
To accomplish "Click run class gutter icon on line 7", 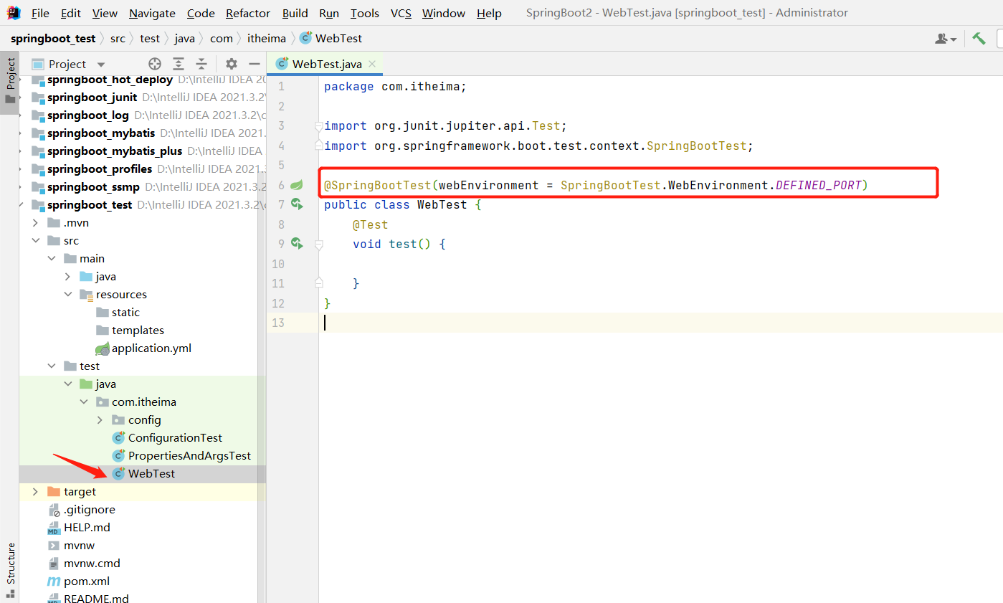I will (297, 204).
